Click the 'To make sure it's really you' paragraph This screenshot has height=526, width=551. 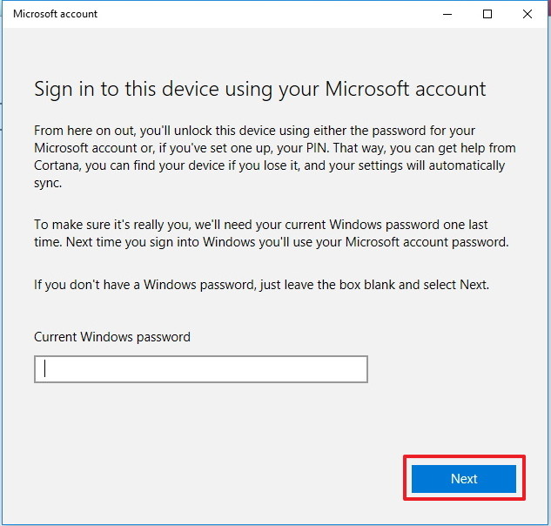pos(272,233)
